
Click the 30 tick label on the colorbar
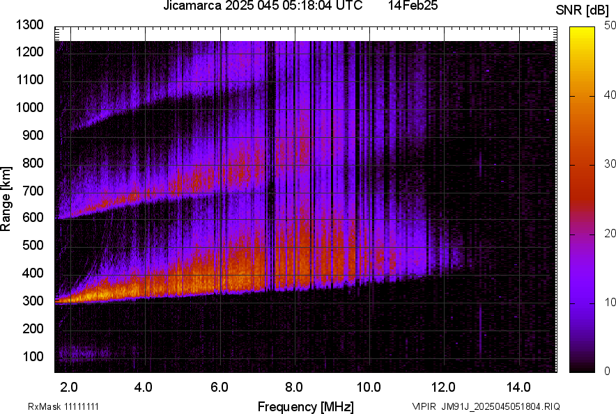610,164
